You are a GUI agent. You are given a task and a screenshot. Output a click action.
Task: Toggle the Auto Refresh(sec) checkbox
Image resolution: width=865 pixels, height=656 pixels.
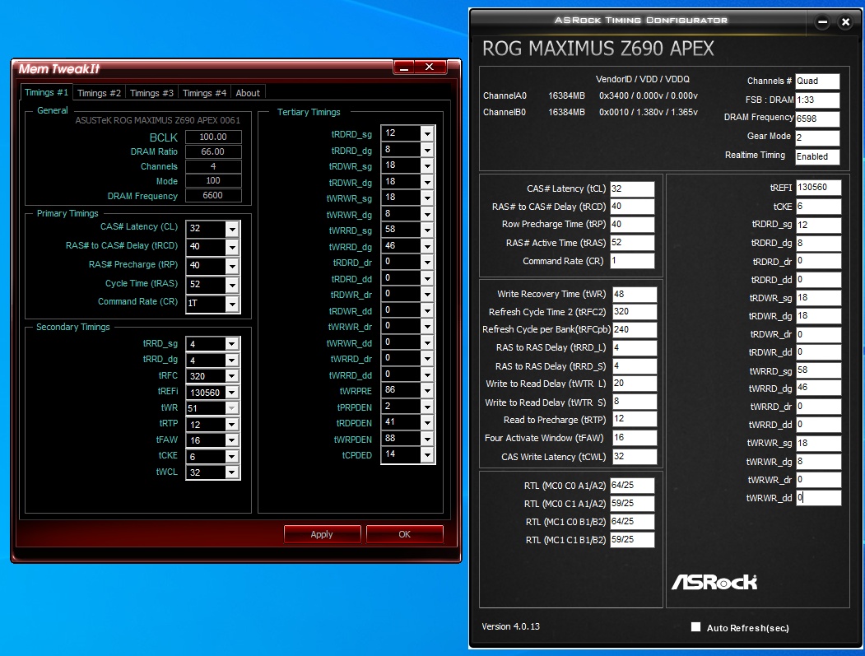(x=695, y=626)
